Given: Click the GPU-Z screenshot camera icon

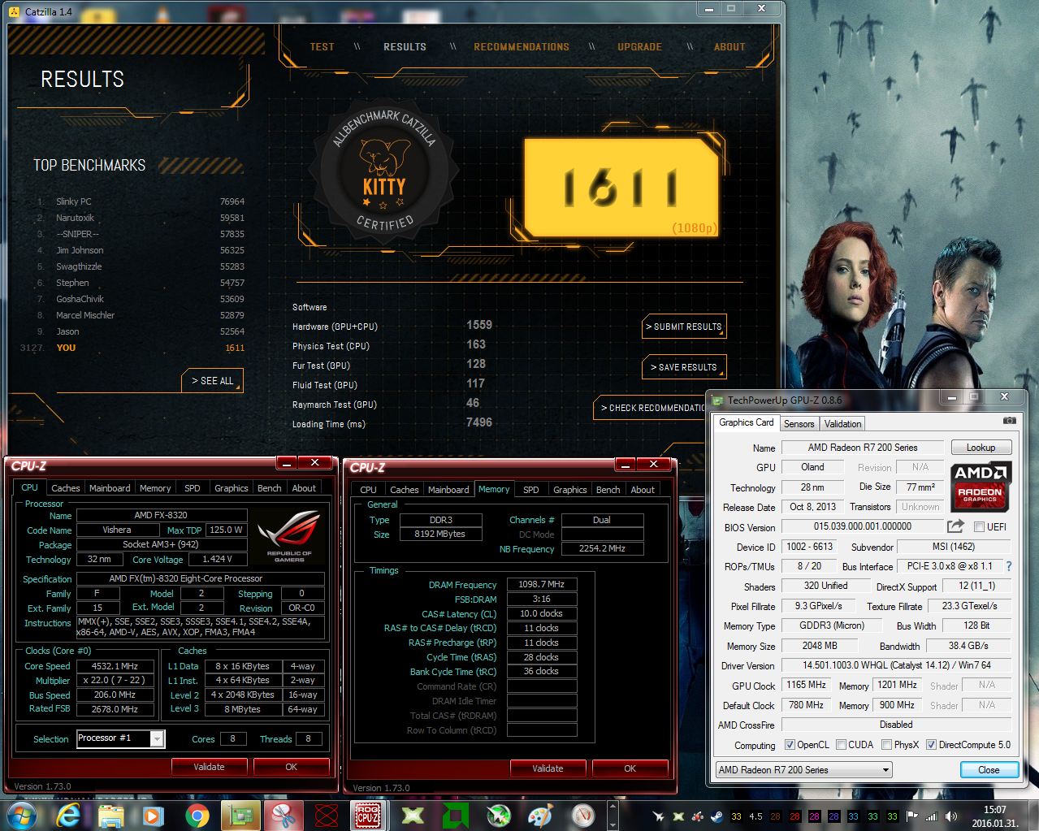Looking at the screenshot, I should pos(1009,421).
